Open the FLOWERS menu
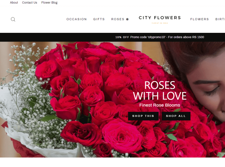The height and width of the screenshot is (167, 225). pyautogui.click(x=199, y=19)
